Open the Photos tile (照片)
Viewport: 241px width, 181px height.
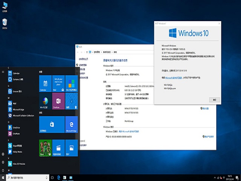coord(71,148)
